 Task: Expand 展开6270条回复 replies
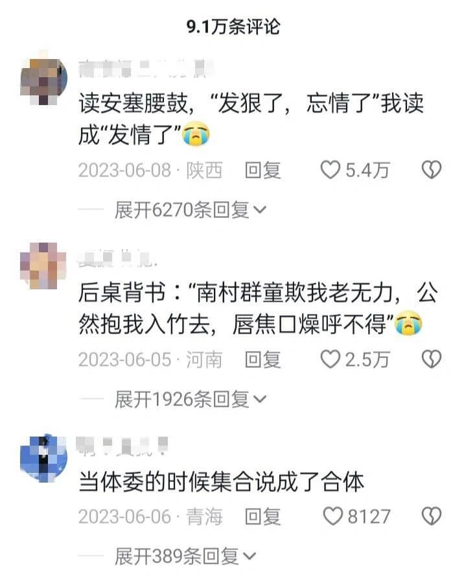[191, 210]
